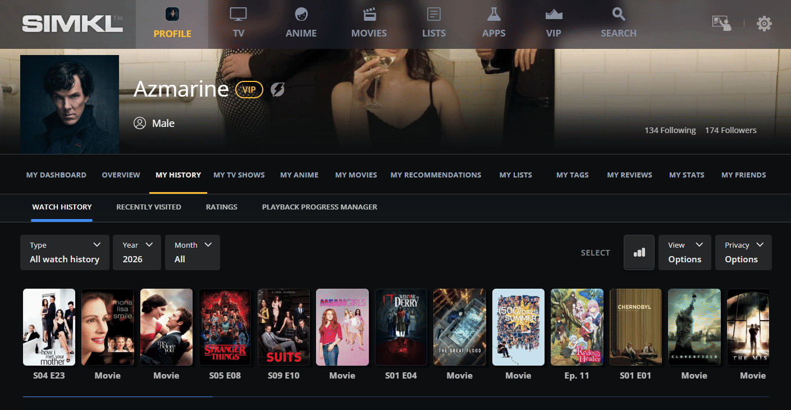The image size is (791, 410).
Task: Click the bar chart stats view button
Action: tap(639, 253)
